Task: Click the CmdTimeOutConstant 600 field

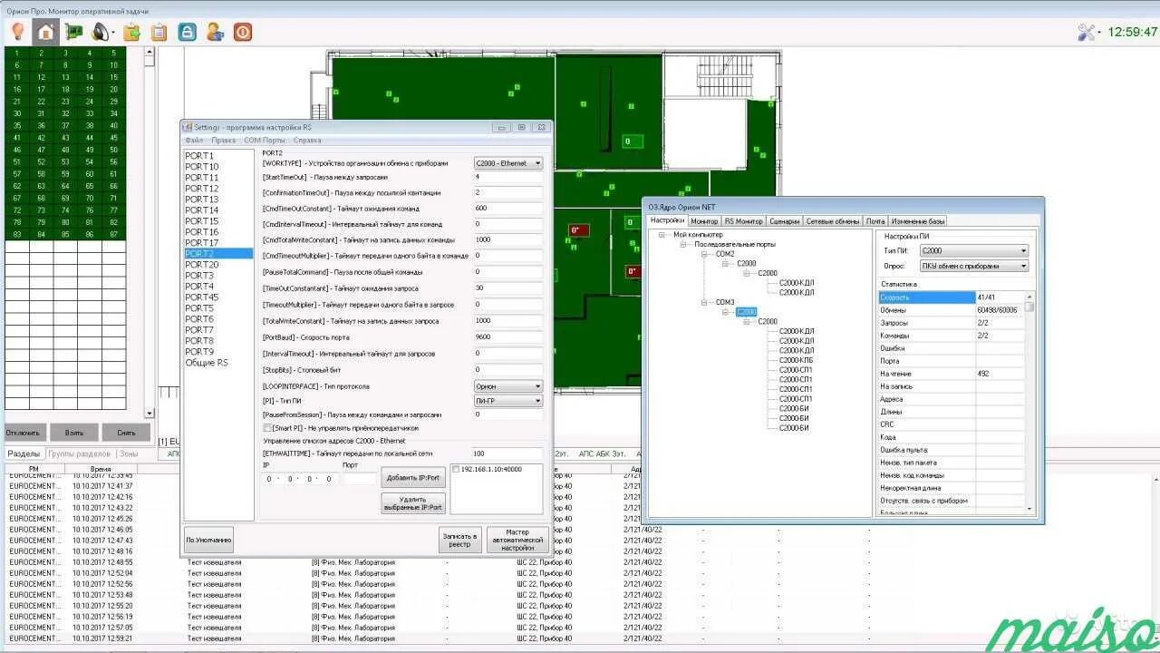Action: (x=507, y=208)
